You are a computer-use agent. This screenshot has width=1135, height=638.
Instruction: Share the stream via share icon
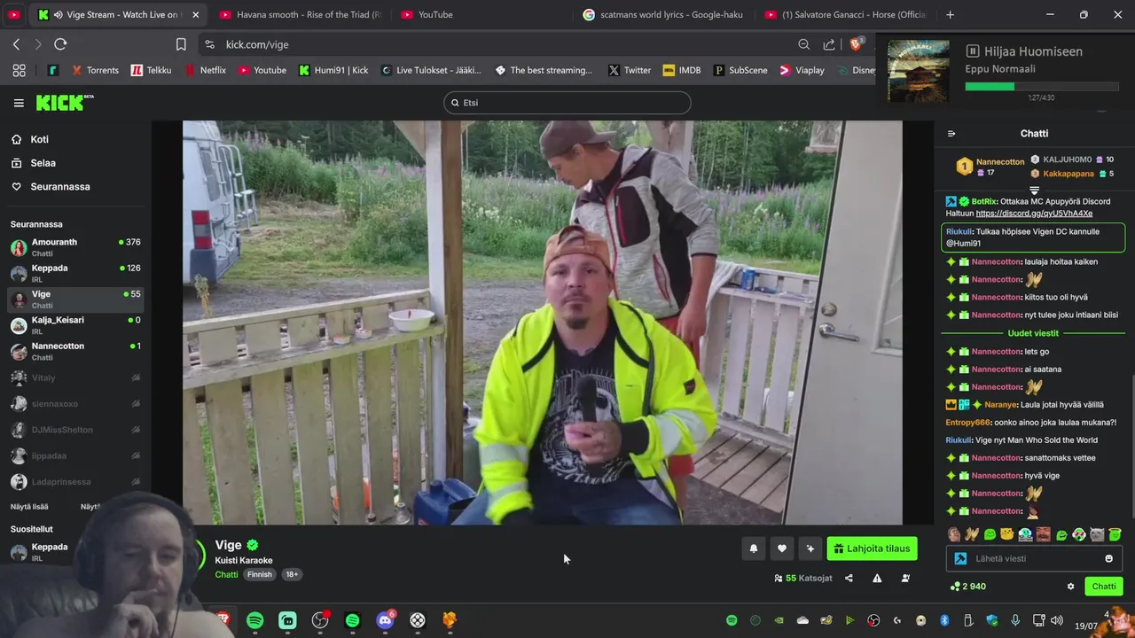click(x=849, y=578)
